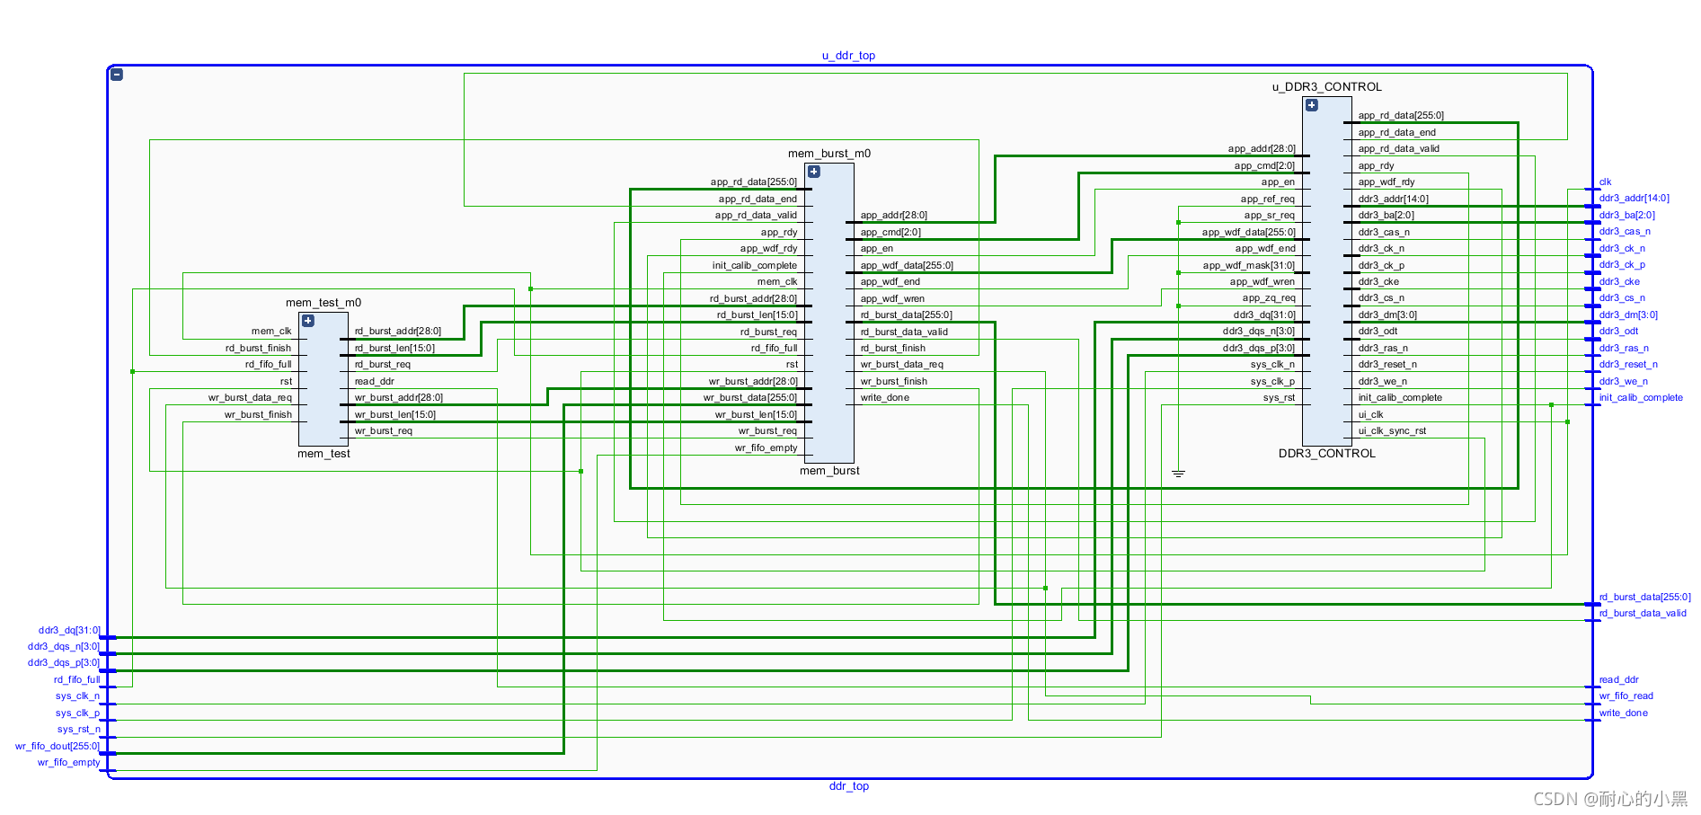Screen dimensions: 1701x815
Task: Click mem_test rd_burst_addr[28:0] output pin
Action: click(397, 332)
